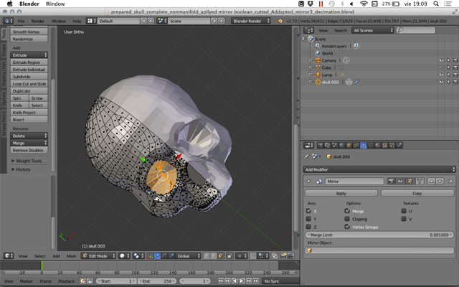Click the Copy modifier button

pyautogui.click(x=417, y=193)
